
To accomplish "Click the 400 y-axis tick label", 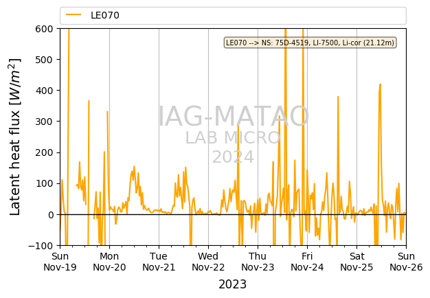I will (x=44, y=91).
